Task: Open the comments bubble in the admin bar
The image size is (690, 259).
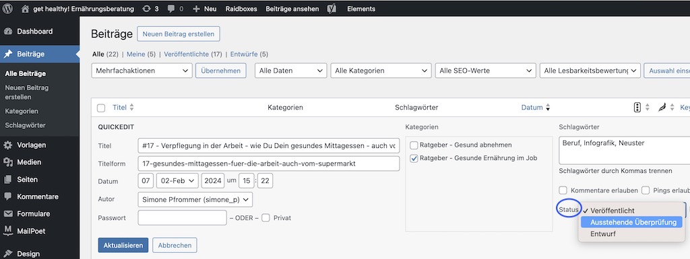Action: (171, 8)
